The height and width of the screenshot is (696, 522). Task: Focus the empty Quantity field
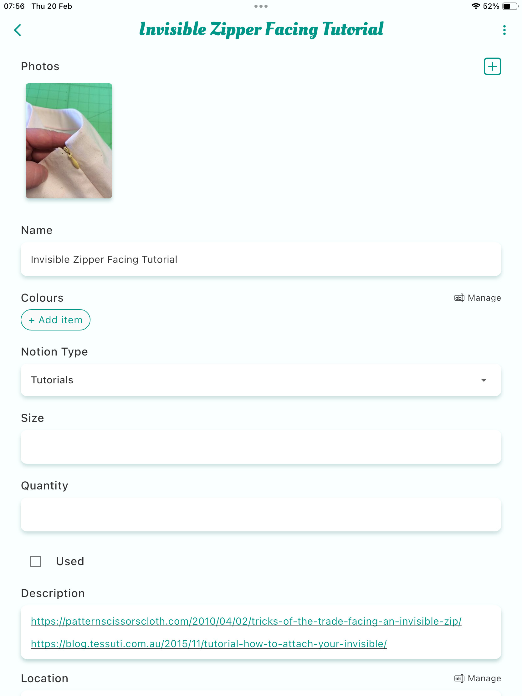pyautogui.click(x=261, y=514)
